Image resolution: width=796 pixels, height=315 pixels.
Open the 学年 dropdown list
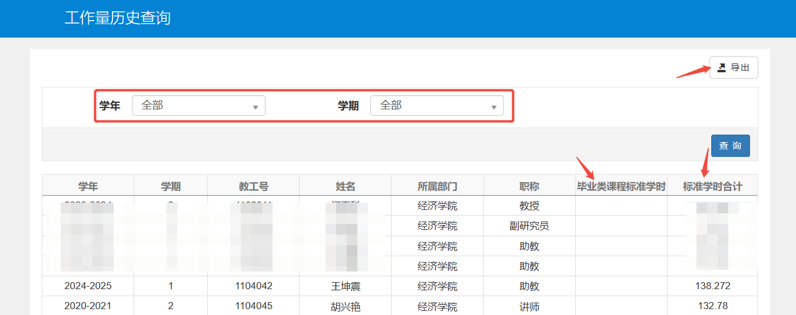pos(198,106)
